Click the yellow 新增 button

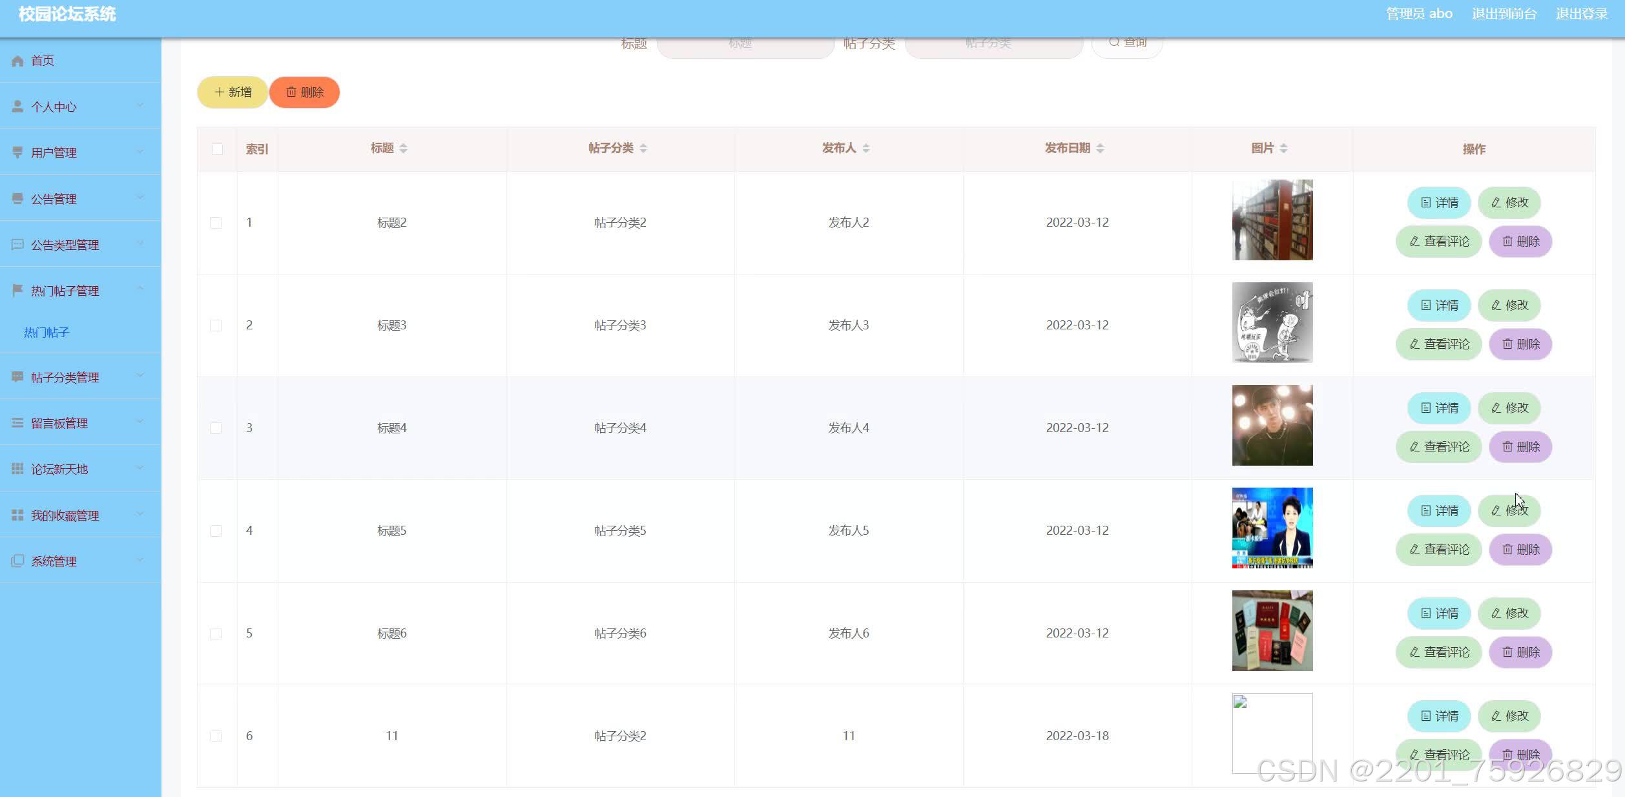point(233,92)
